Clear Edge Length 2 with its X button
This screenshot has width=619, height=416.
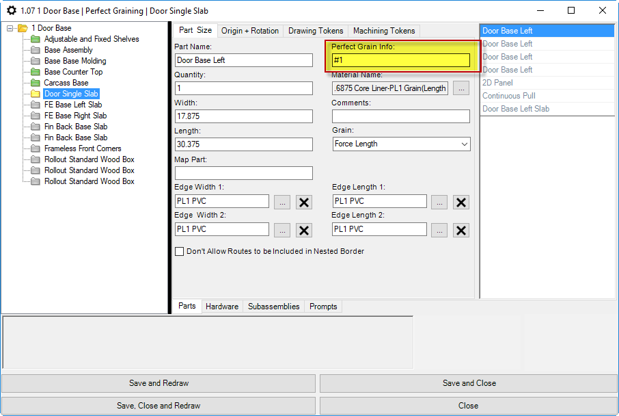pyautogui.click(x=461, y=230)
